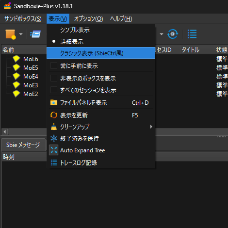This screenshot has width=228, height=228.
Task: Select 詳細表示 radio view mode
Action: pyautogui.click(x=101, y=42)
